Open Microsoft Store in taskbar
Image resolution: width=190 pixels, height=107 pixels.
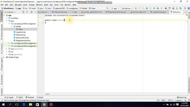click(37, 104)
